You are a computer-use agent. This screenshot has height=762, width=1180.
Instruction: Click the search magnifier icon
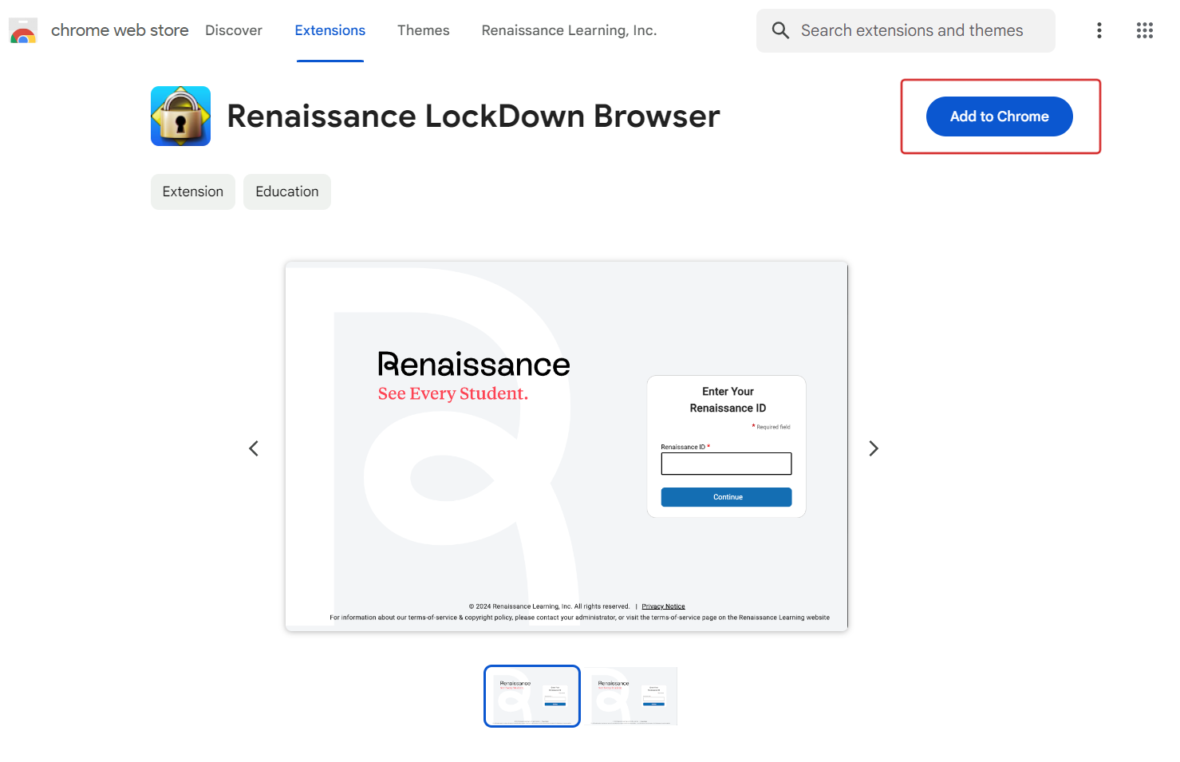tap(780, 30)
